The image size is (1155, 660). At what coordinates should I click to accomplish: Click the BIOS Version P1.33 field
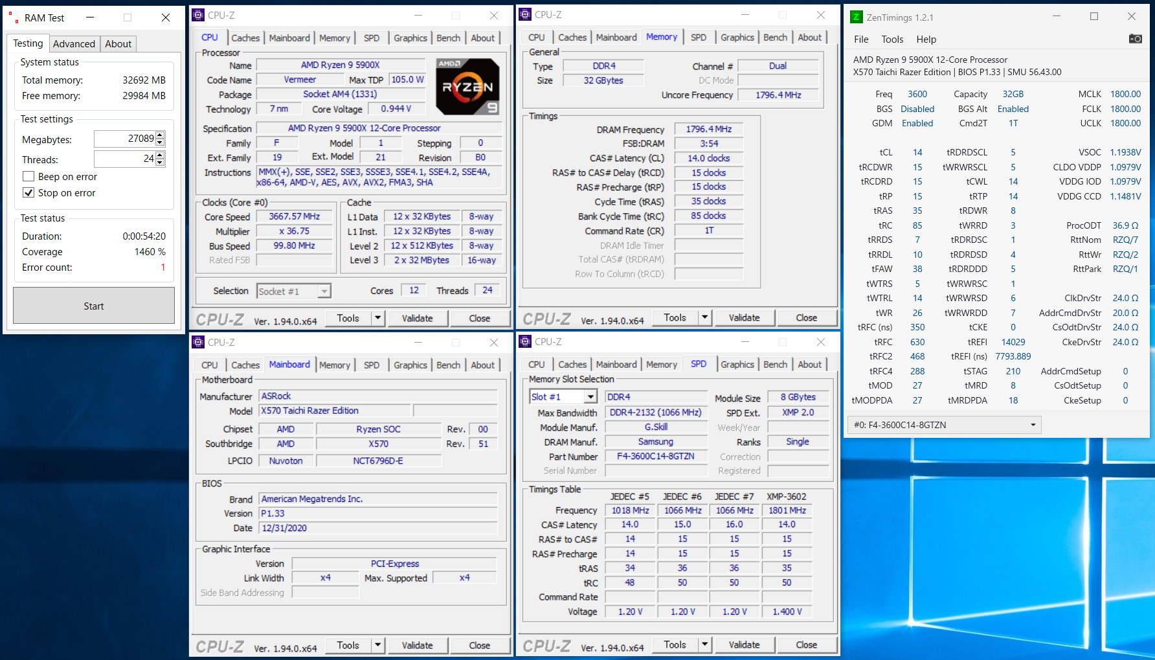pyautogui.click(x=379, y=513)
